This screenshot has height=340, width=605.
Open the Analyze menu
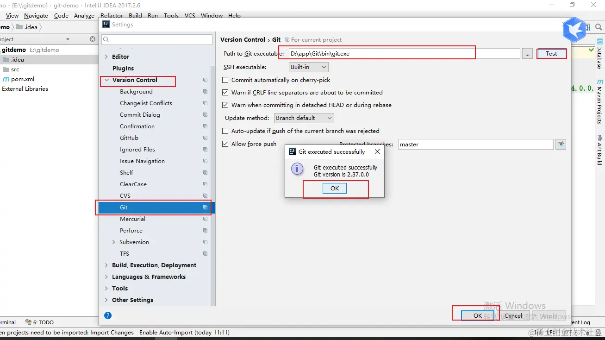tap(84, 15)
